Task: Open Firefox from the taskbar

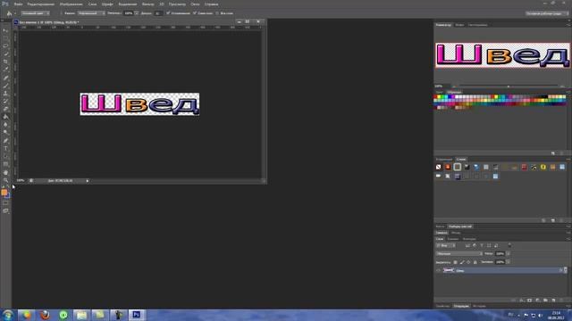Action: pos(45,315)
